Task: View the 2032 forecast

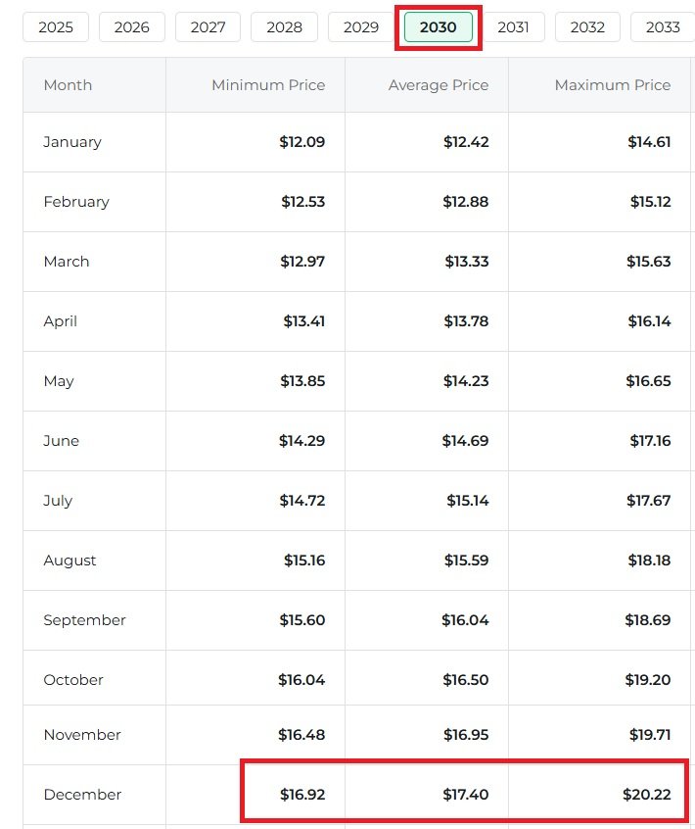Action: 587,27
